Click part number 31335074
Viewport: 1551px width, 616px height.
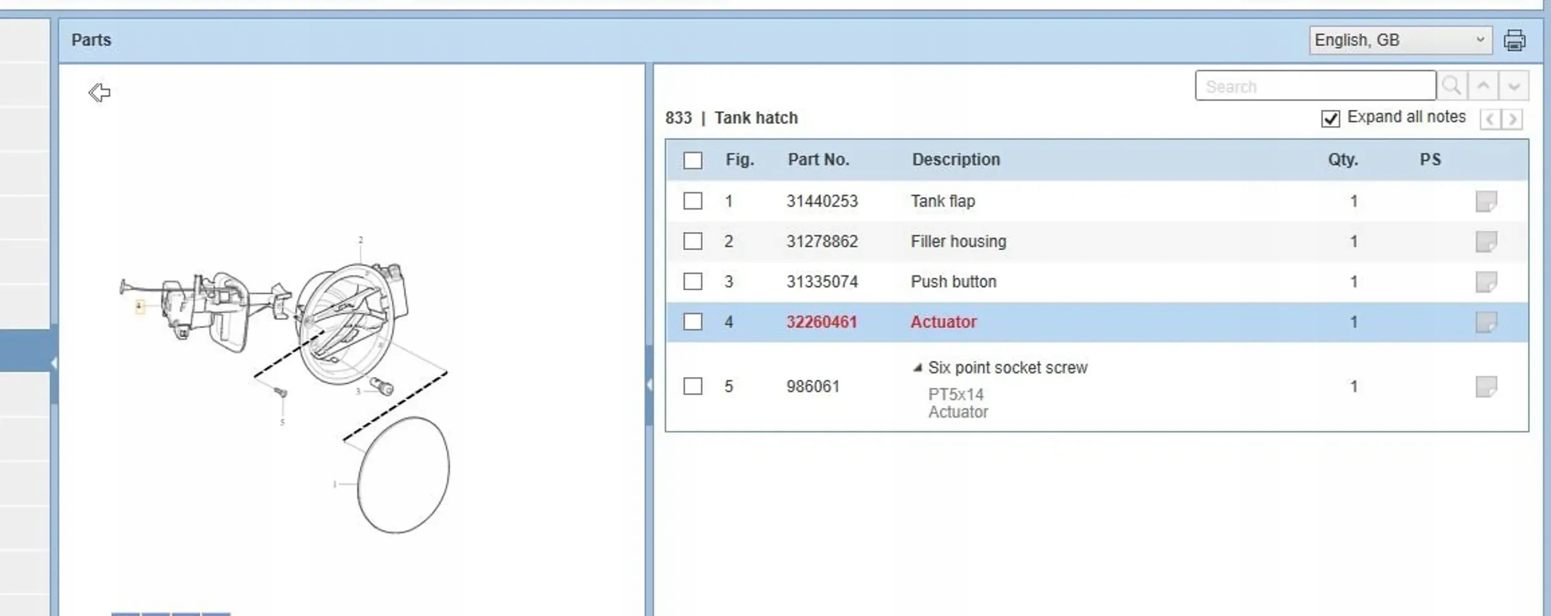pyautogui.click(x=822, y=282)
